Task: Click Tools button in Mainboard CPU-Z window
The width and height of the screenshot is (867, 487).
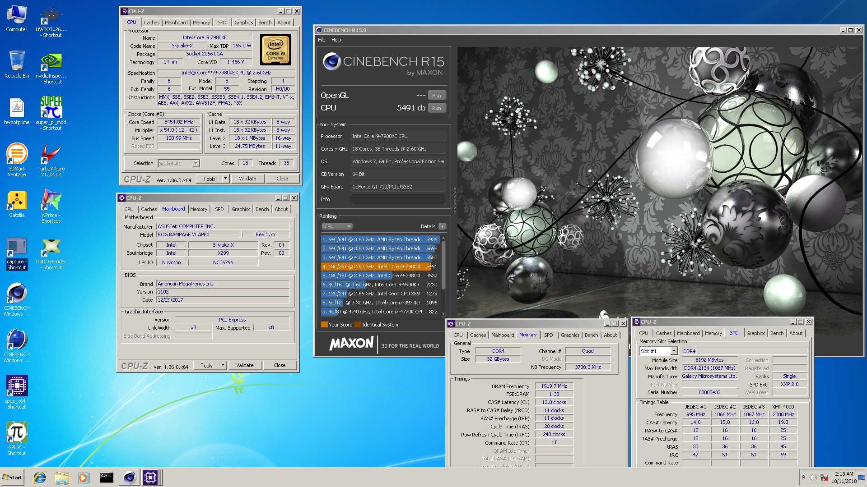Action: point(206,365)
